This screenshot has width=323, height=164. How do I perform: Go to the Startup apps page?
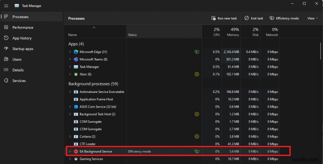pyautogui.click(x=32, y=49)
